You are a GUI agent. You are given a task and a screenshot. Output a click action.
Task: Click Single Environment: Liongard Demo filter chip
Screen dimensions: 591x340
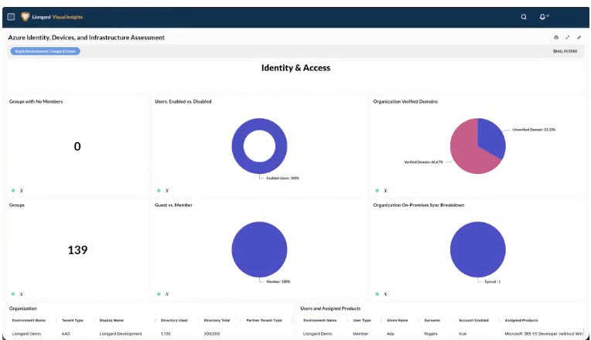(45, 51)
